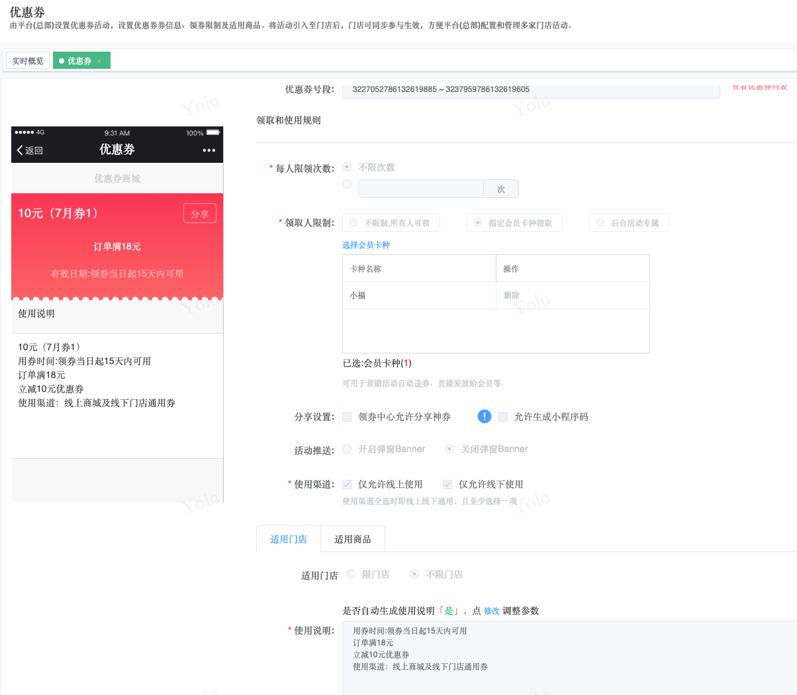The width and height of the screenshot is (797, 695).
Task: Click the 次 unit label beside count input
Action: (x=501, y=189)
